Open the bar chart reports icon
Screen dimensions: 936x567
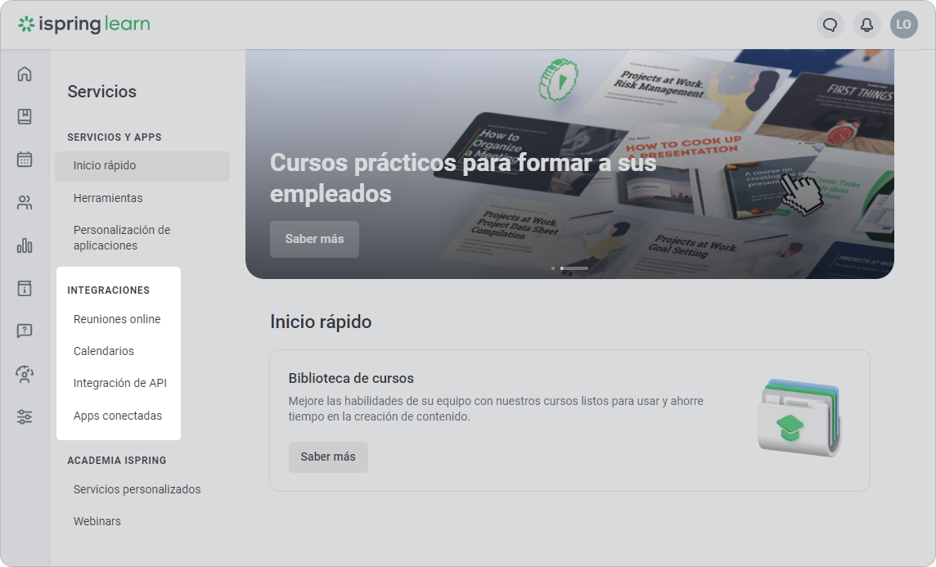(25, 245)
